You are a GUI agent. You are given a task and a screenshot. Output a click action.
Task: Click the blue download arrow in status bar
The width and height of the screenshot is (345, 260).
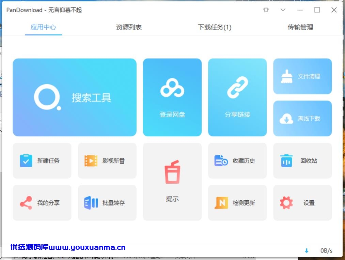(x=307, y=250)
